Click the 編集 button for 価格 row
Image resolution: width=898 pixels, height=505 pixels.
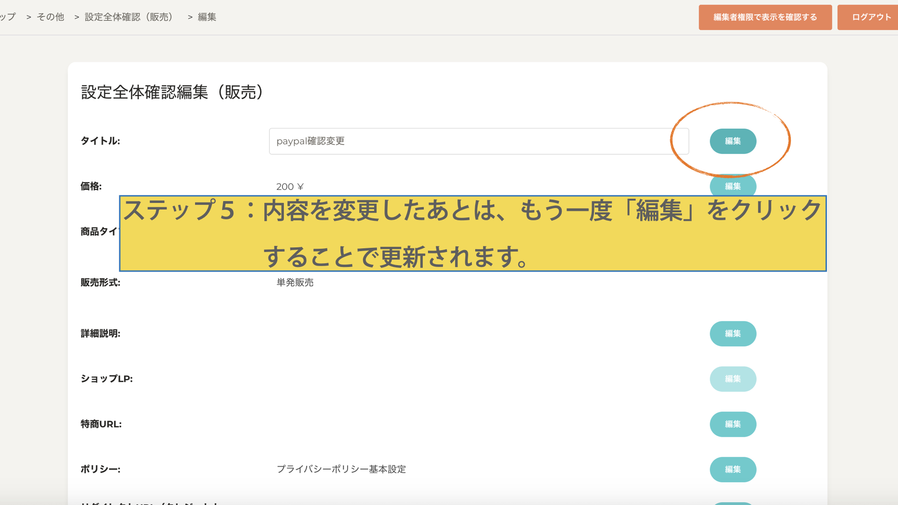pos(732,186)
